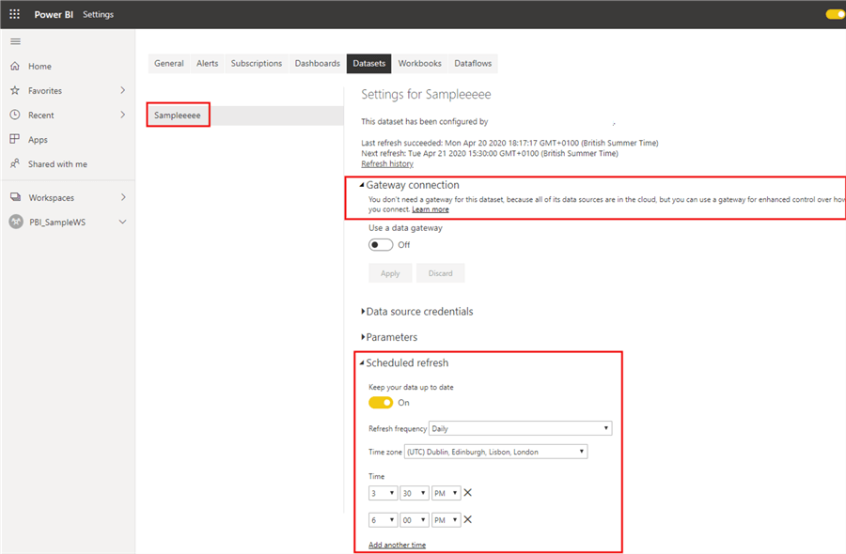Expand the Workspaces flyout chevron
Image resolution: width=846 pixels, height=554 pixels.
(x=123, y=197)
